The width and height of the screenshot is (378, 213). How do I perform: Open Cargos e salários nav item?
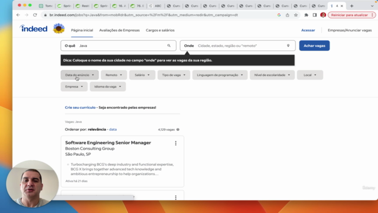pyautogui.click(x=160, y=30)
